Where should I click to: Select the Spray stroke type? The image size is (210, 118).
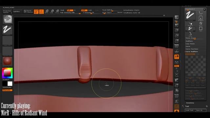[200, 24]
